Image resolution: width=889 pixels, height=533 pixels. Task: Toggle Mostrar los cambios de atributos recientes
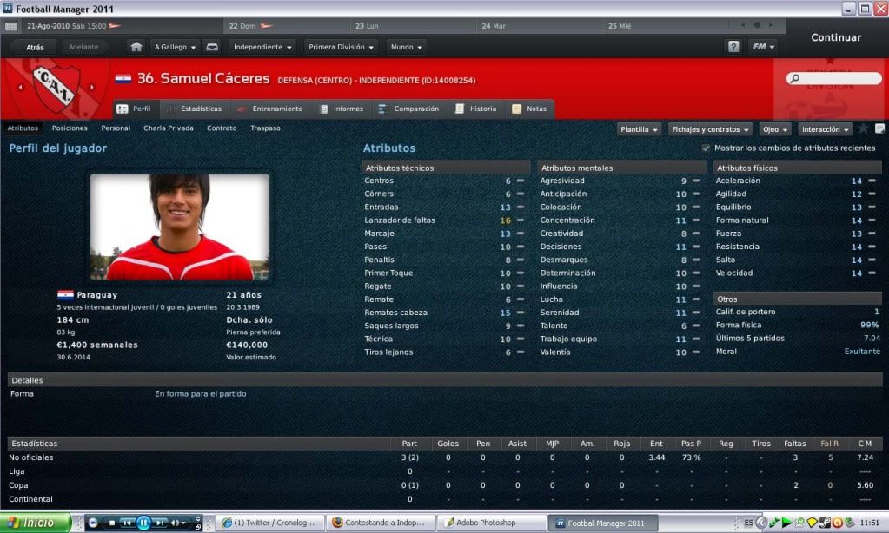pos(706,148)
